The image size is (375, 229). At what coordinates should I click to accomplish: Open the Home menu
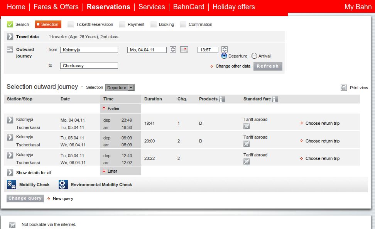16,7
